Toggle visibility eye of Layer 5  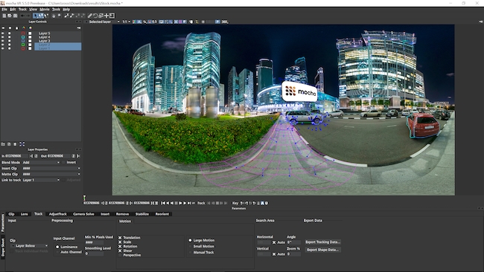pos(3,33)
